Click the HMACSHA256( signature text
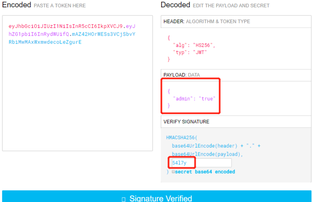 click(x=182, y=138)
